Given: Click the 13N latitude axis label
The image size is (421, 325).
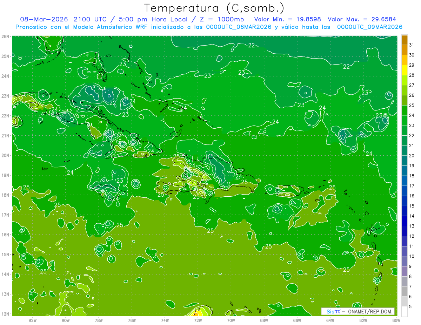Looking at the screenshot, I should tap(5, 294).
